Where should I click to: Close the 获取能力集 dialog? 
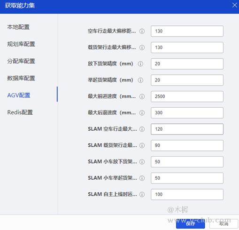point(234,5)
